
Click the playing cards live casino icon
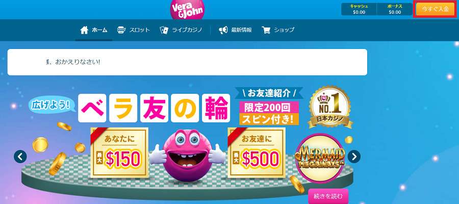click(164, 30)
